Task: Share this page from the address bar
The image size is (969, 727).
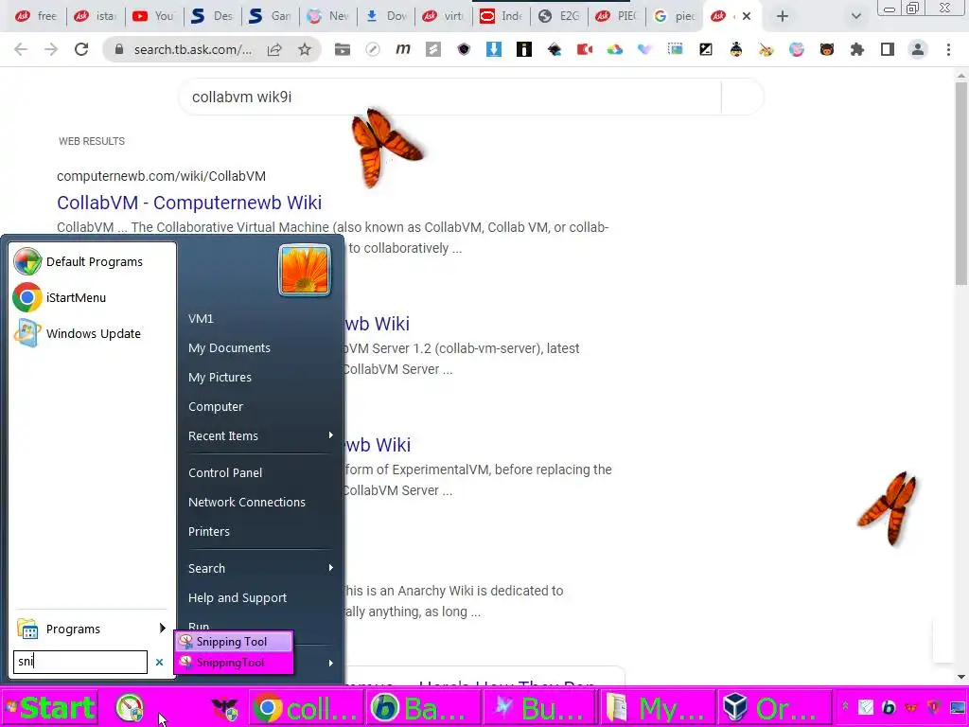Action: click(x=274, y=49)
